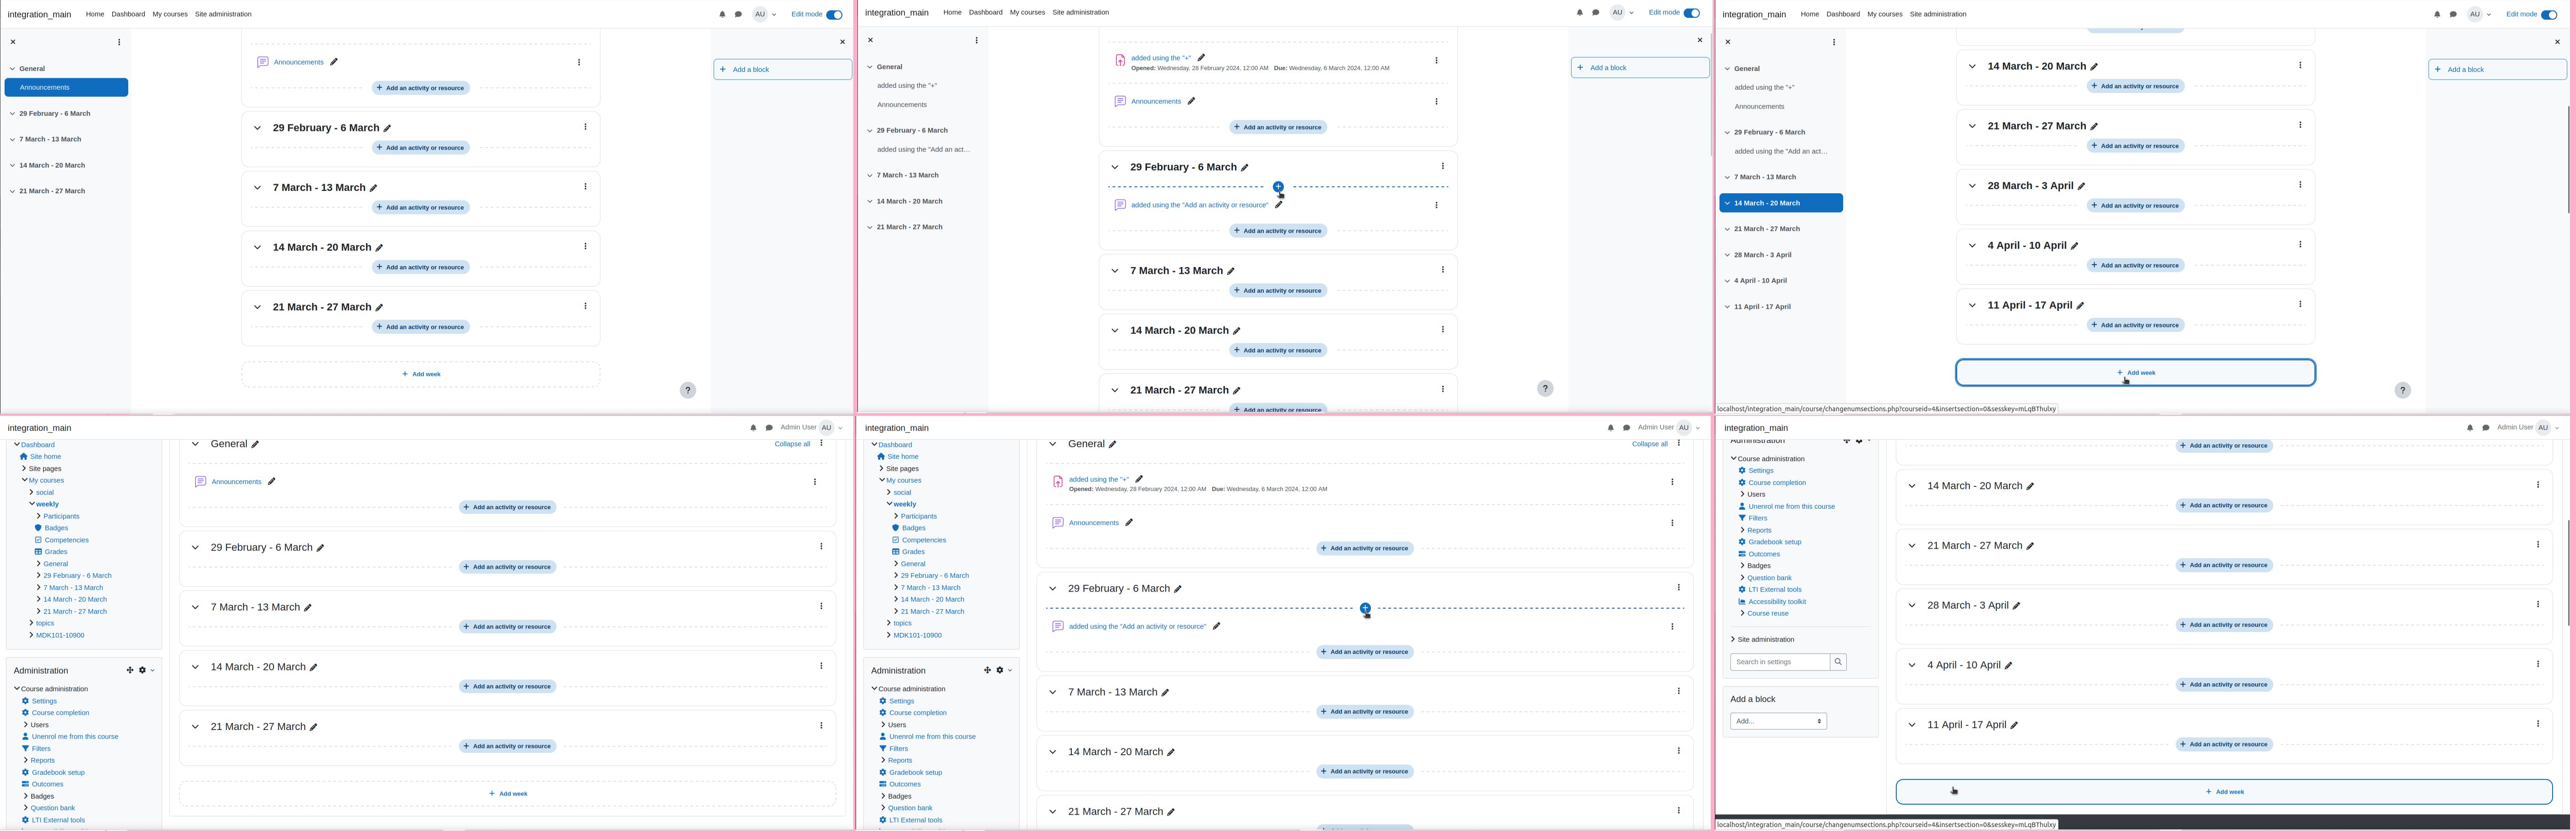Screen dimensions: 2576x839
Task: Open 'Add...' block dropdown in bottom-right panel
Action: tap(1778, 721)
